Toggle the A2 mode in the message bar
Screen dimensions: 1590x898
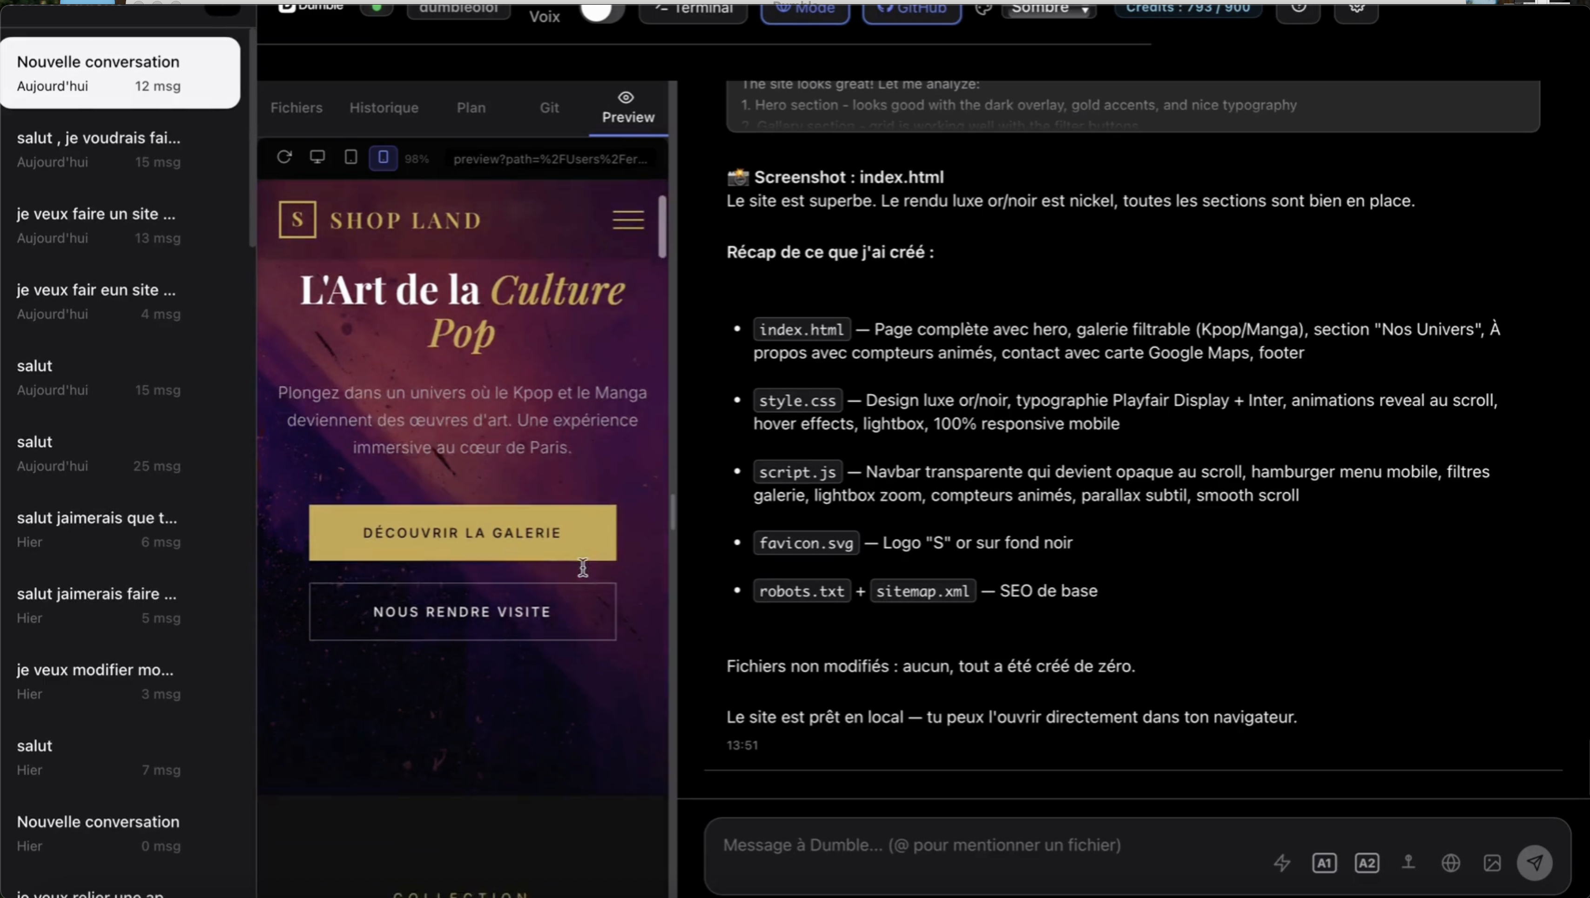click(1367, 862)
